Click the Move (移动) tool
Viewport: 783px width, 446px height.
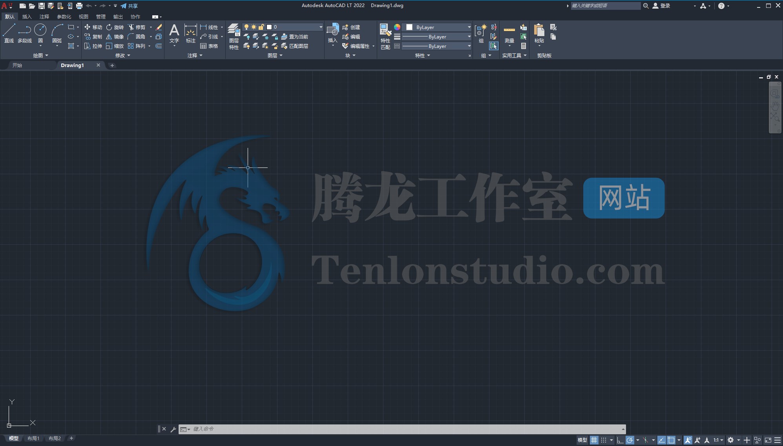click(93, 27)
